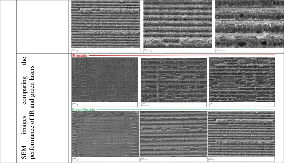Select the top-right close-up SEM image
The width and height of the screenshot is (284, 163).
[x=249, y=24]
